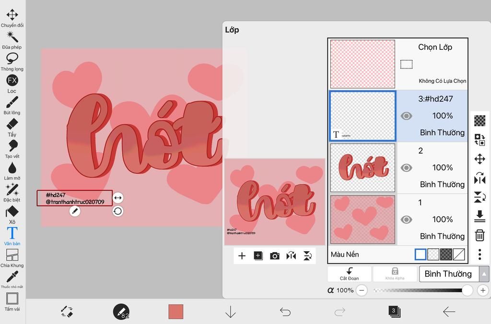Undo the last action
This screenshot has height=324, width=491.
285,312
